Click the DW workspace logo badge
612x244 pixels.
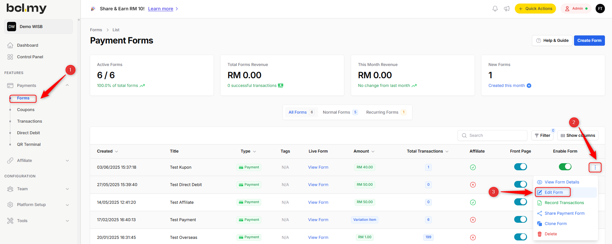(x=12, y=27)
